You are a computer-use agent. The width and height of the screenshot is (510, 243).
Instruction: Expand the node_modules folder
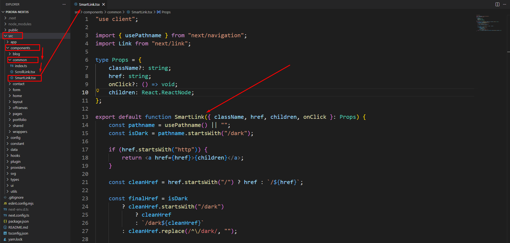(5, 24)
